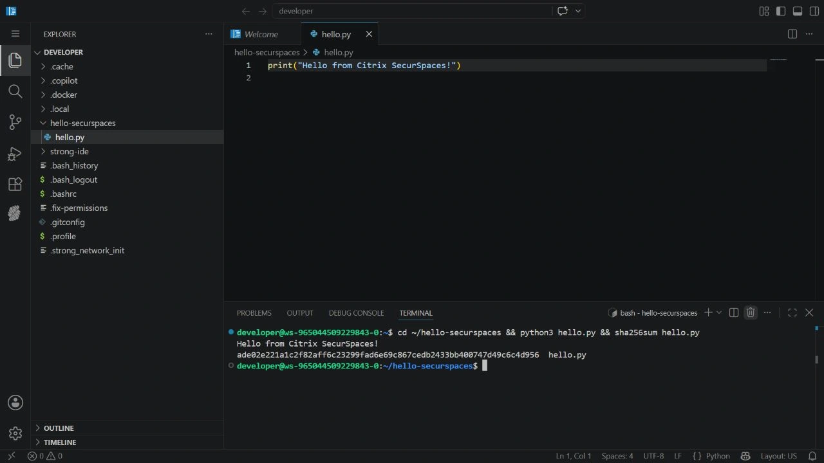The image size is (824, 463).
Task: Open Explorer Views and More Actions ellipsis
Action: (209, 34)
